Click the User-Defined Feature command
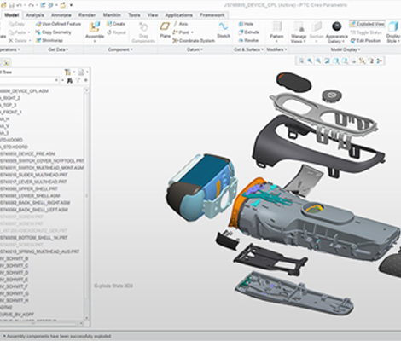 point(59,24)
